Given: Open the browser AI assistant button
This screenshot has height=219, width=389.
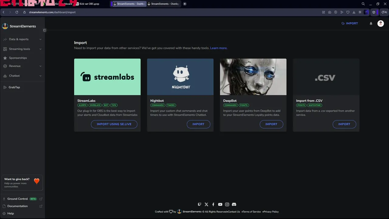Looking at the screenshot, I should pyautogui.click(x=384, y=12).
